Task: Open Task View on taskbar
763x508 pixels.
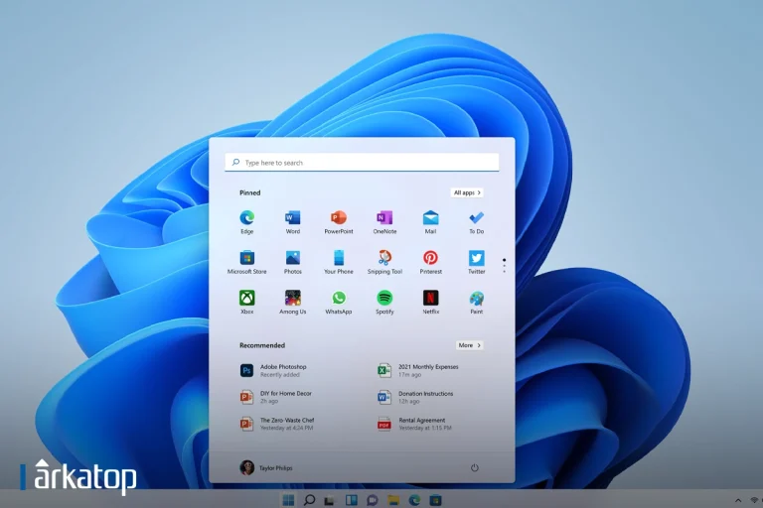Action: click(x=330, y=500)
